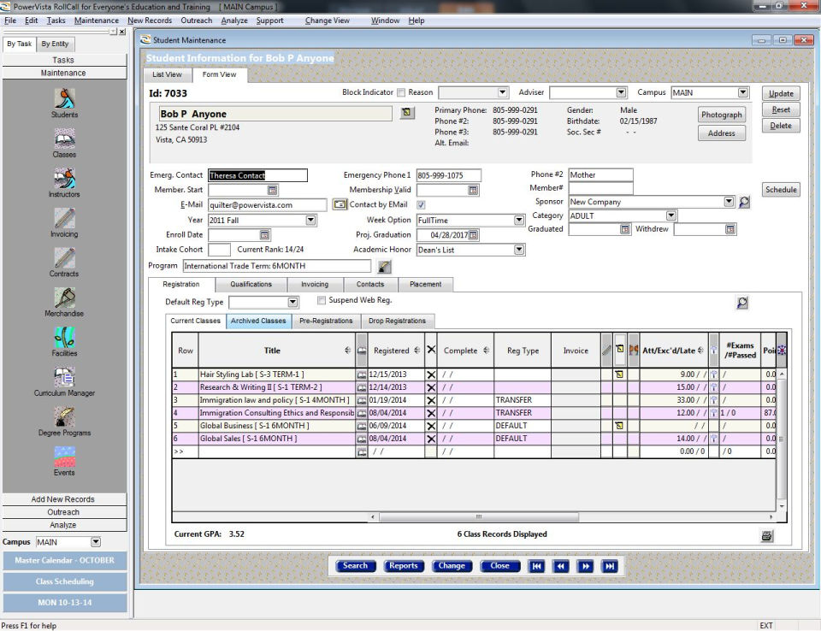Open Students in the Maintenance sidebar
This screenshot has height=631, width=821.
pyautogui.click(x=64, y=99)
